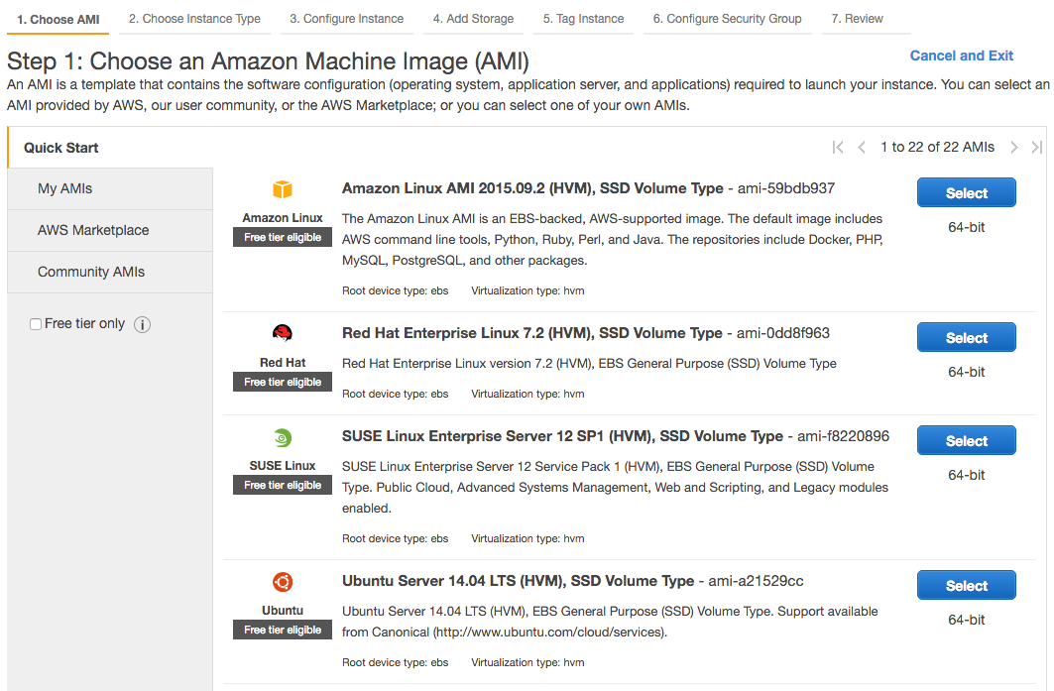Click the 64-bit label under Amazon Linux Select
Viewport: 1054px width, 691px height.
(x=966, y=227)
